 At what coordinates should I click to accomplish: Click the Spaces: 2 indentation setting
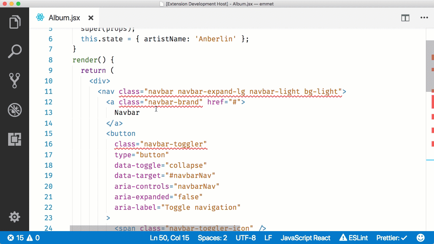point(212,238)
